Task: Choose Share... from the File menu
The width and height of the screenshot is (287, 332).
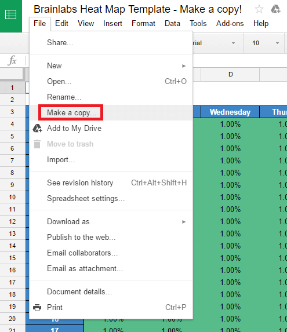Action: pos(111,42)
